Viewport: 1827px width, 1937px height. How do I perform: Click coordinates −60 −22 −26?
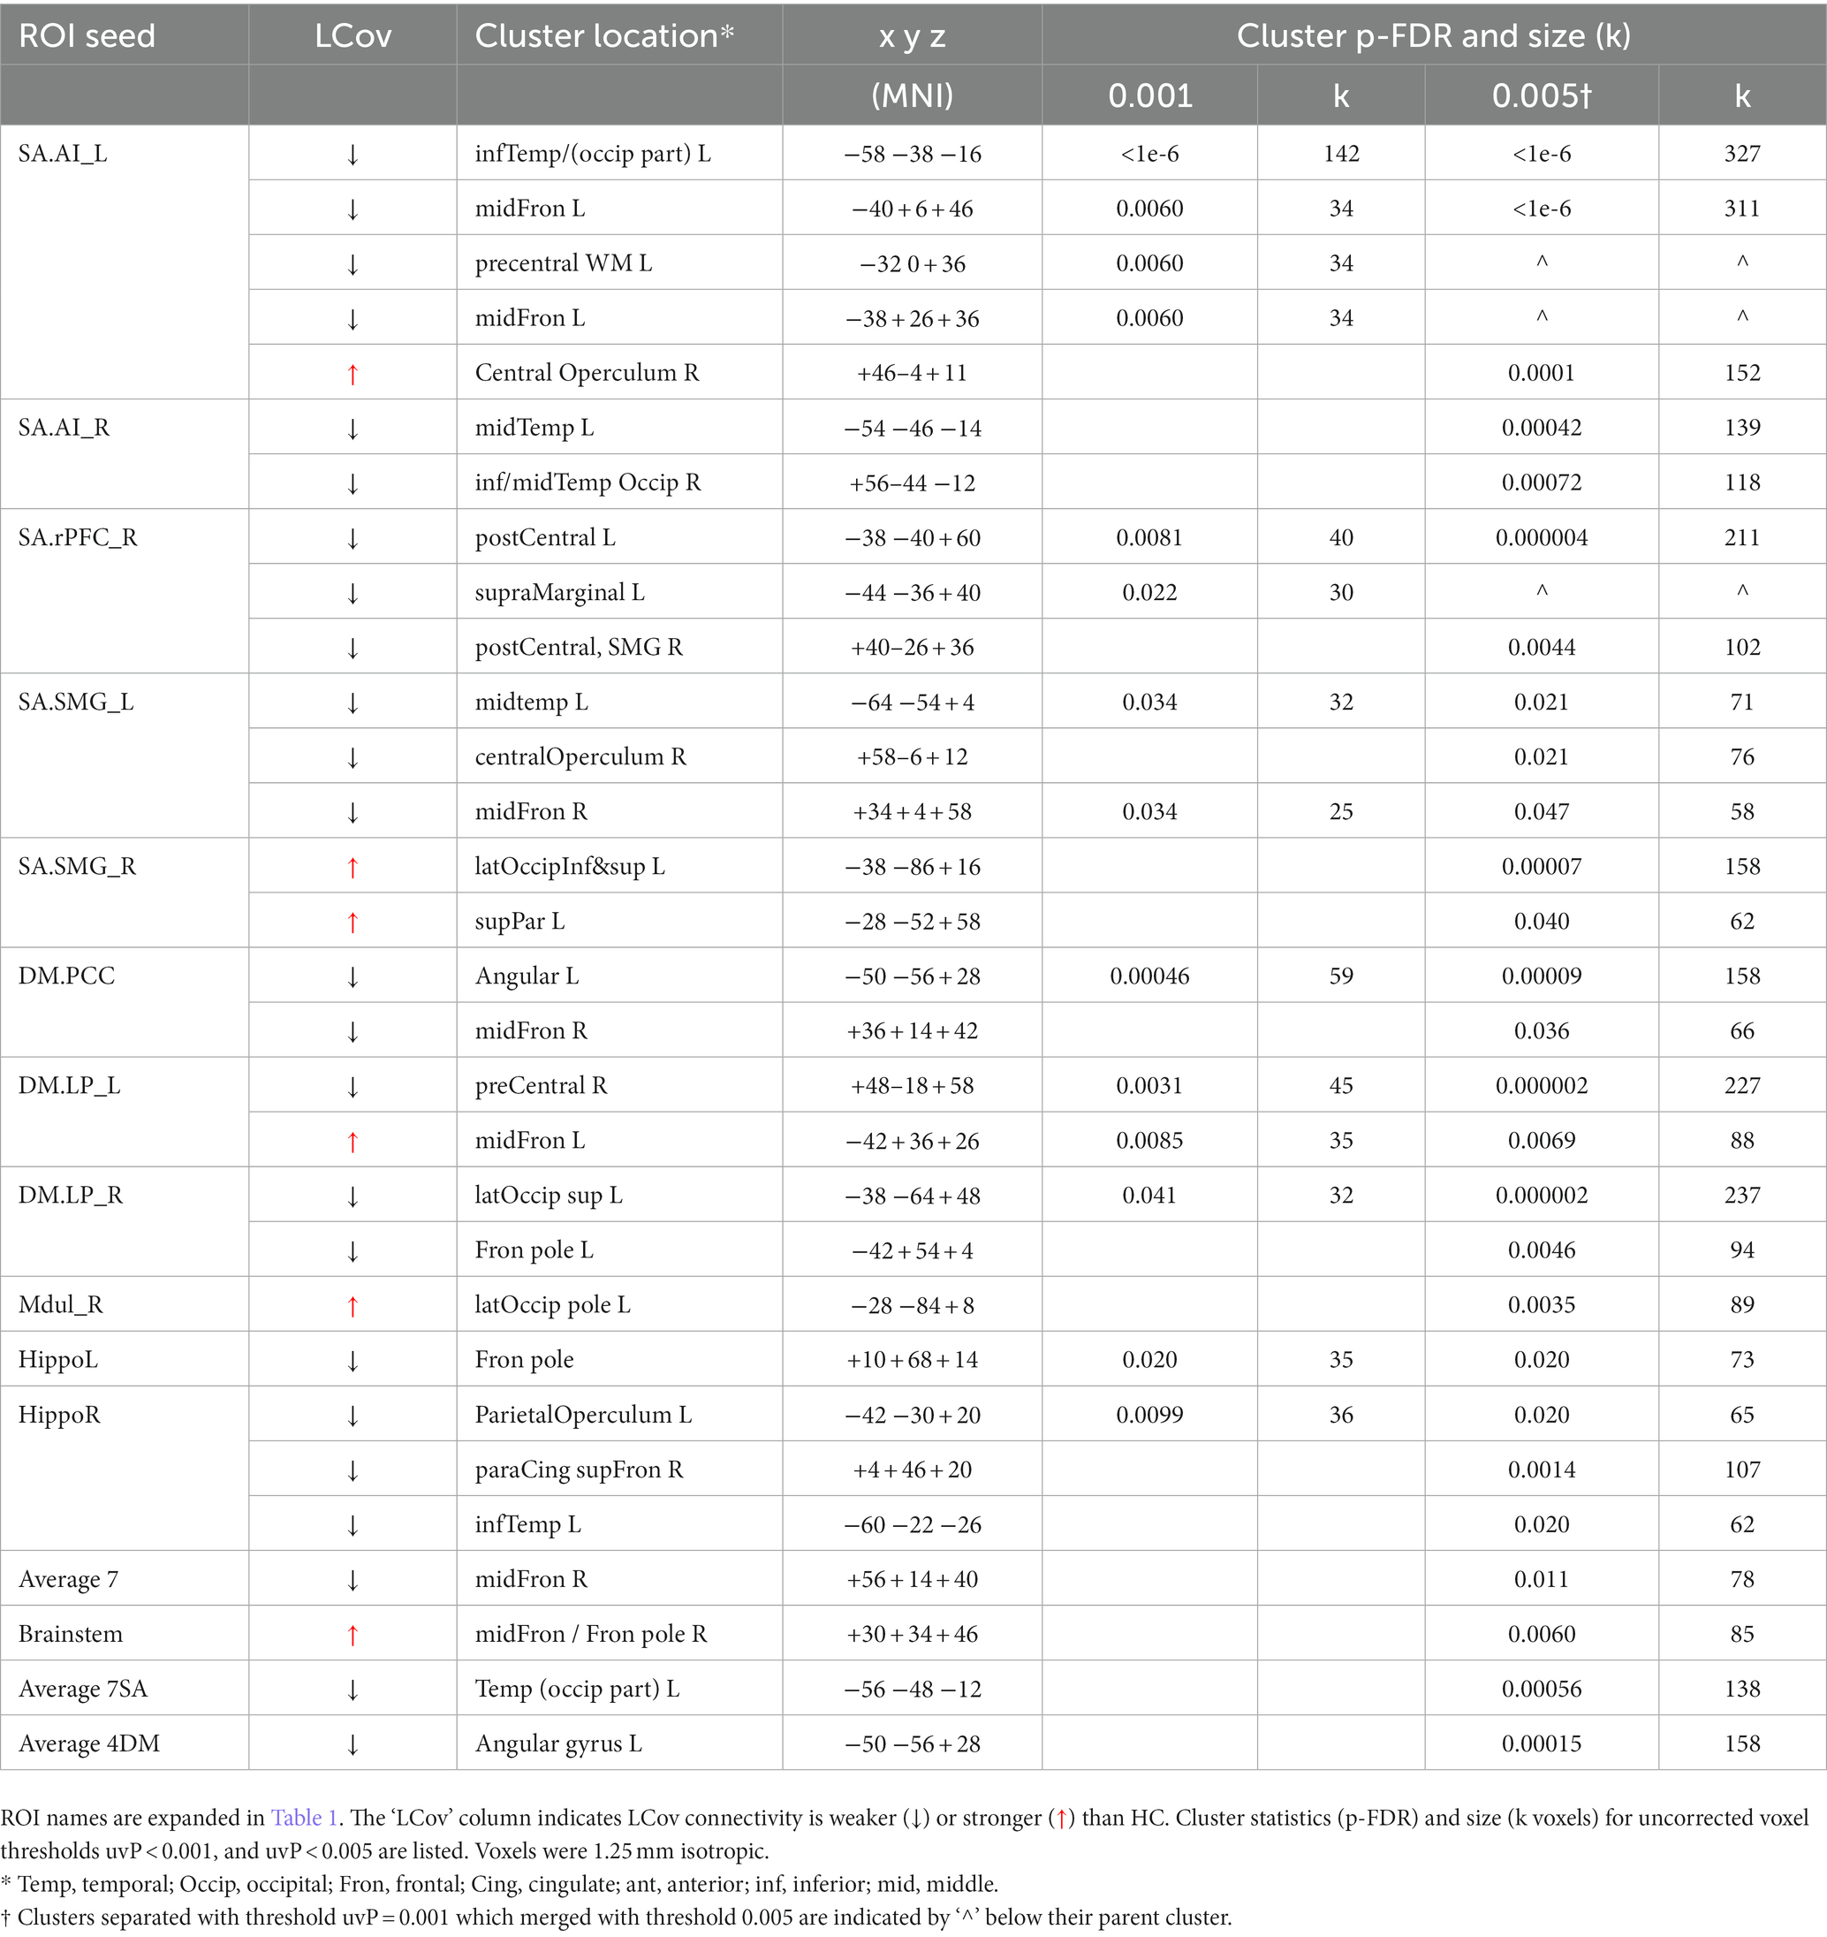click(912, 1525)
